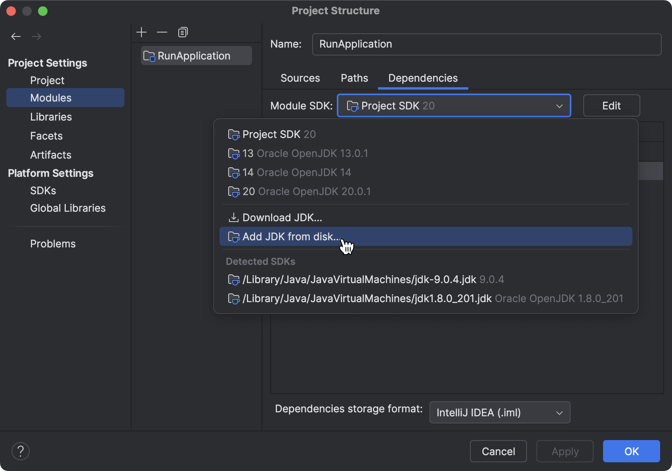Switch to the Sources tab

[300, 78]
